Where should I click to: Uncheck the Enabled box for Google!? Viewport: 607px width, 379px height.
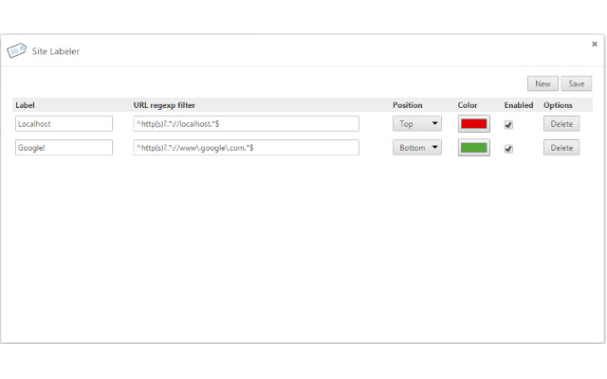pyautogui.click(x=508, y=148)
